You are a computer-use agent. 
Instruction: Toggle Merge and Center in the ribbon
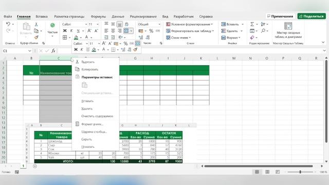(126, 31)
